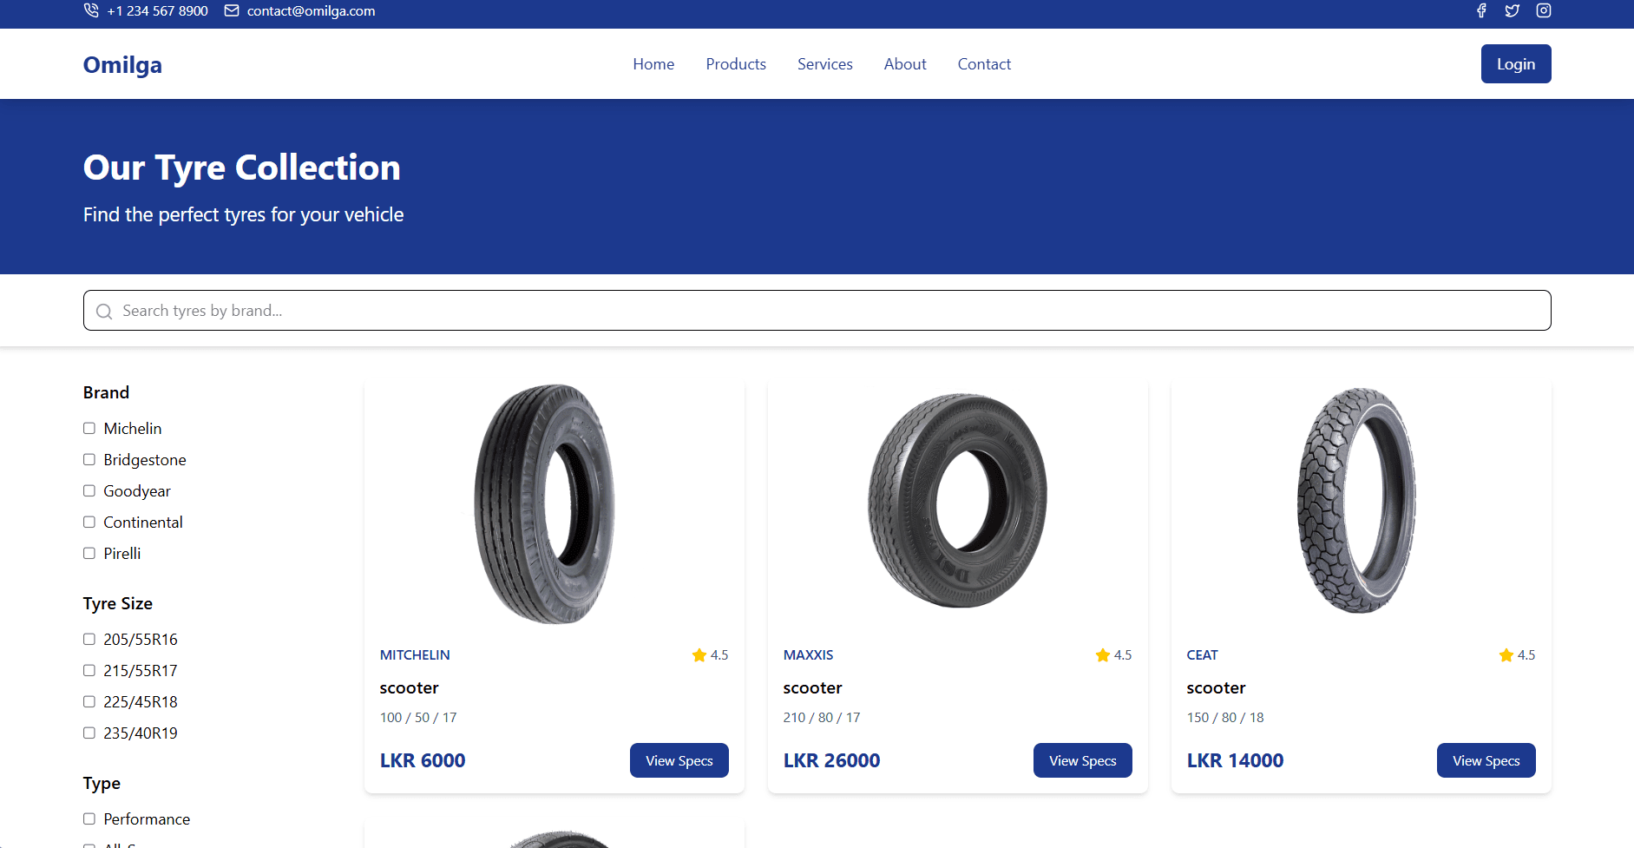Image resolution: width=1634 pixels, height=848 pixels.
Task: Click the Tyre Size filter heading
Action: 118,603
